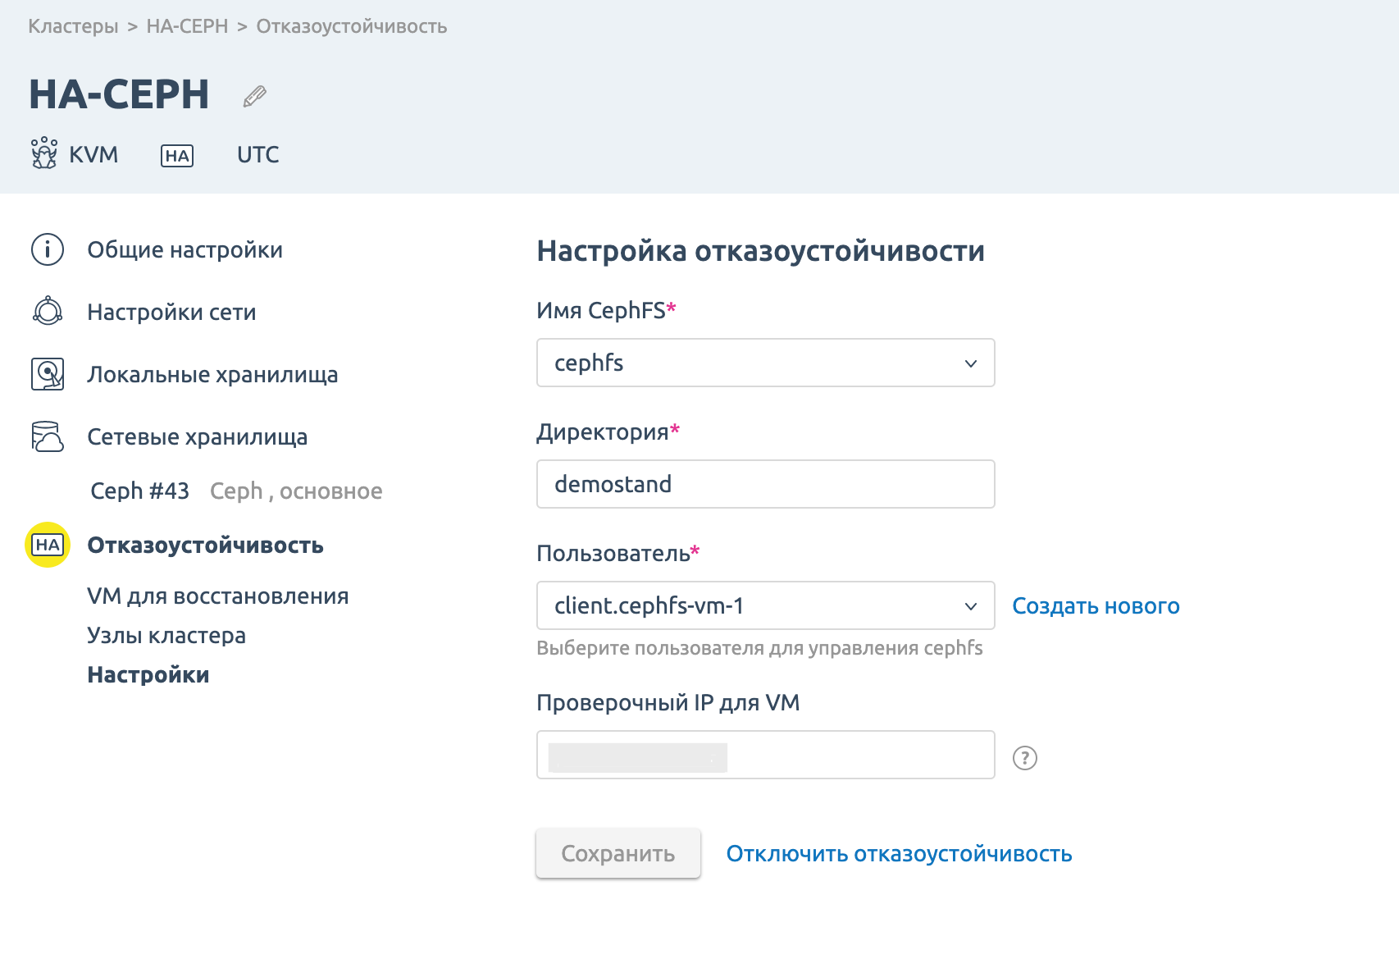Click the question mark help icon
The image size is (1399, 968).
click(1025, 758)
